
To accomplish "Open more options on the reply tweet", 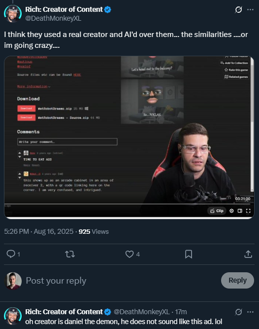I will pyautogui.click(x=250, y=312).
